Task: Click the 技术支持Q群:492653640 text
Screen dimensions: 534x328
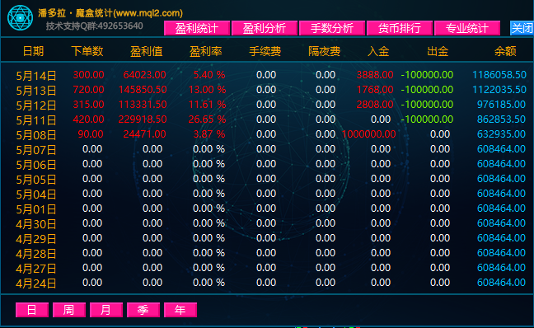Action: click(94, 26)
